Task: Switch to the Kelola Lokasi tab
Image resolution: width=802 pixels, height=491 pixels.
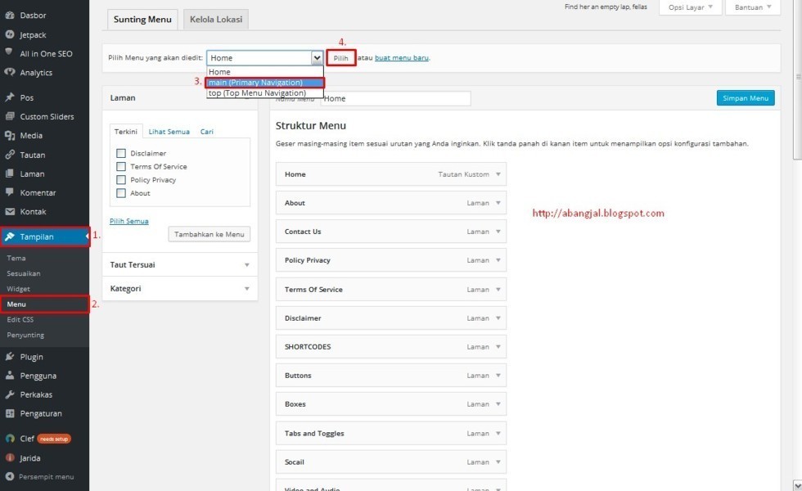Action: coord(215,18)
